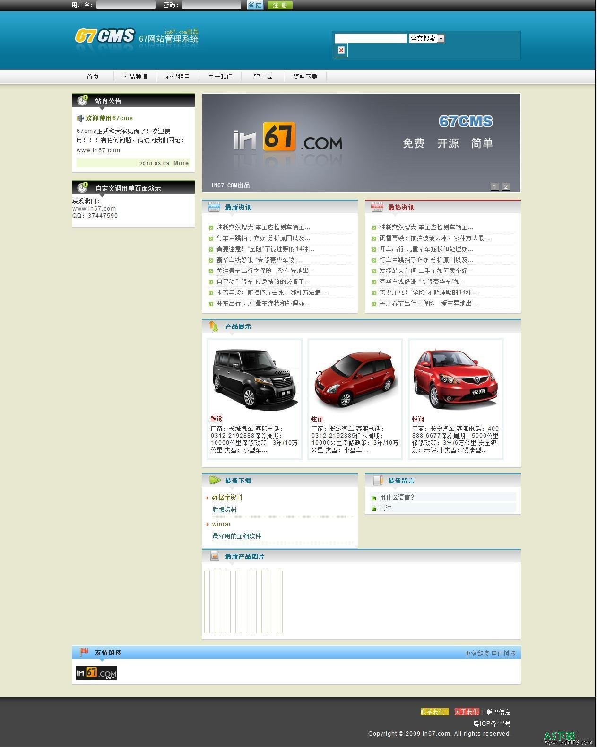Viewport: 597px width, 747px height.
Task: Click the in67.com banner image
Action: pos(361,142)
